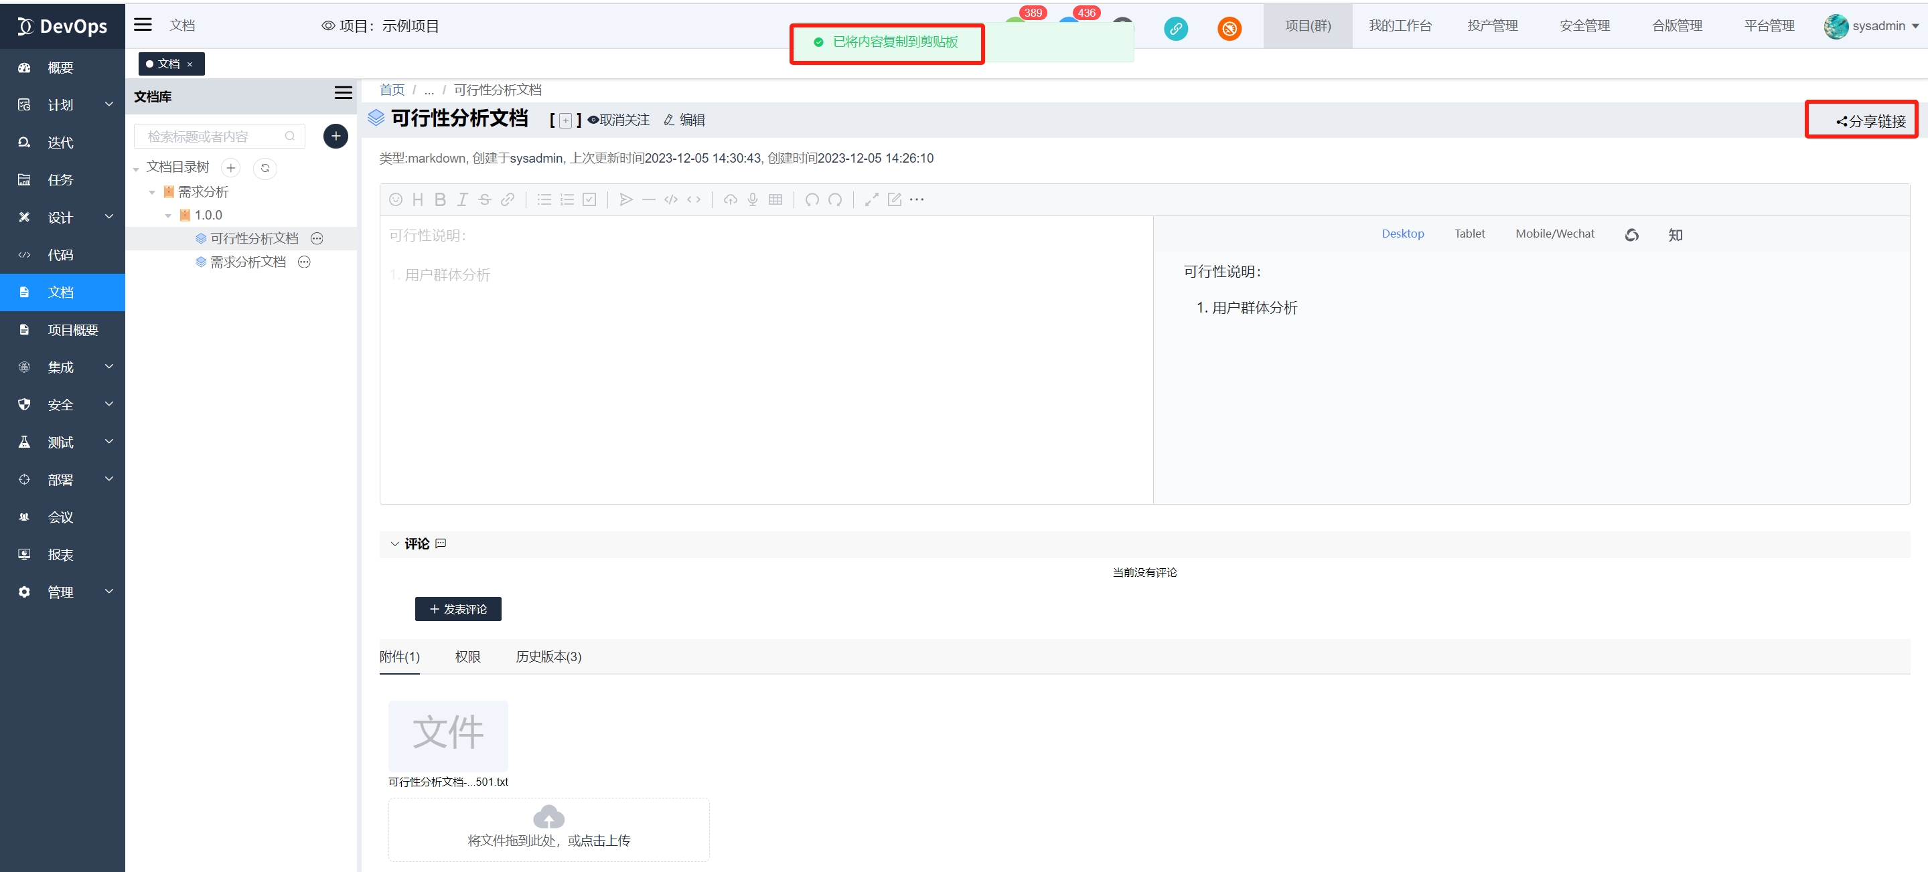The height and width of the screenshot is (872, 1928).
Task: Switch to the 历史版本(3) tab
Action: pos(548,657)
